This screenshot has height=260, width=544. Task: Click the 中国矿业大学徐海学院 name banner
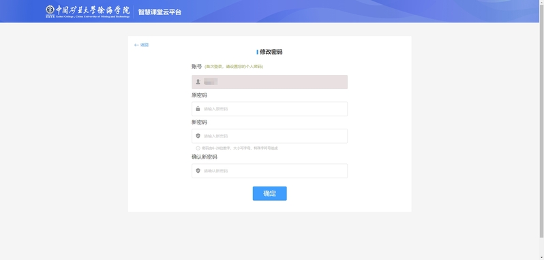[x=92, y=12]
